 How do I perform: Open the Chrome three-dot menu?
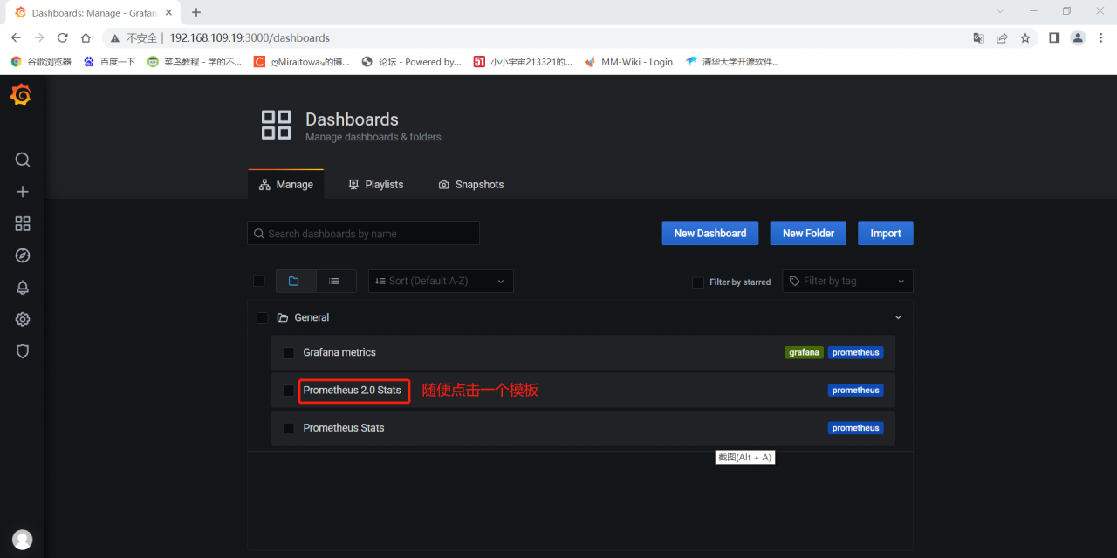click(1102, 38)
